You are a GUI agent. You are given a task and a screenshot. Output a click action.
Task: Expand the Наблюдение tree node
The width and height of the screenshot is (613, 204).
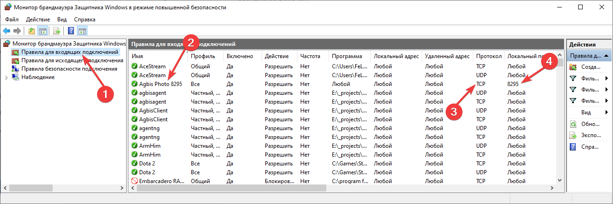tap(6, 77)
